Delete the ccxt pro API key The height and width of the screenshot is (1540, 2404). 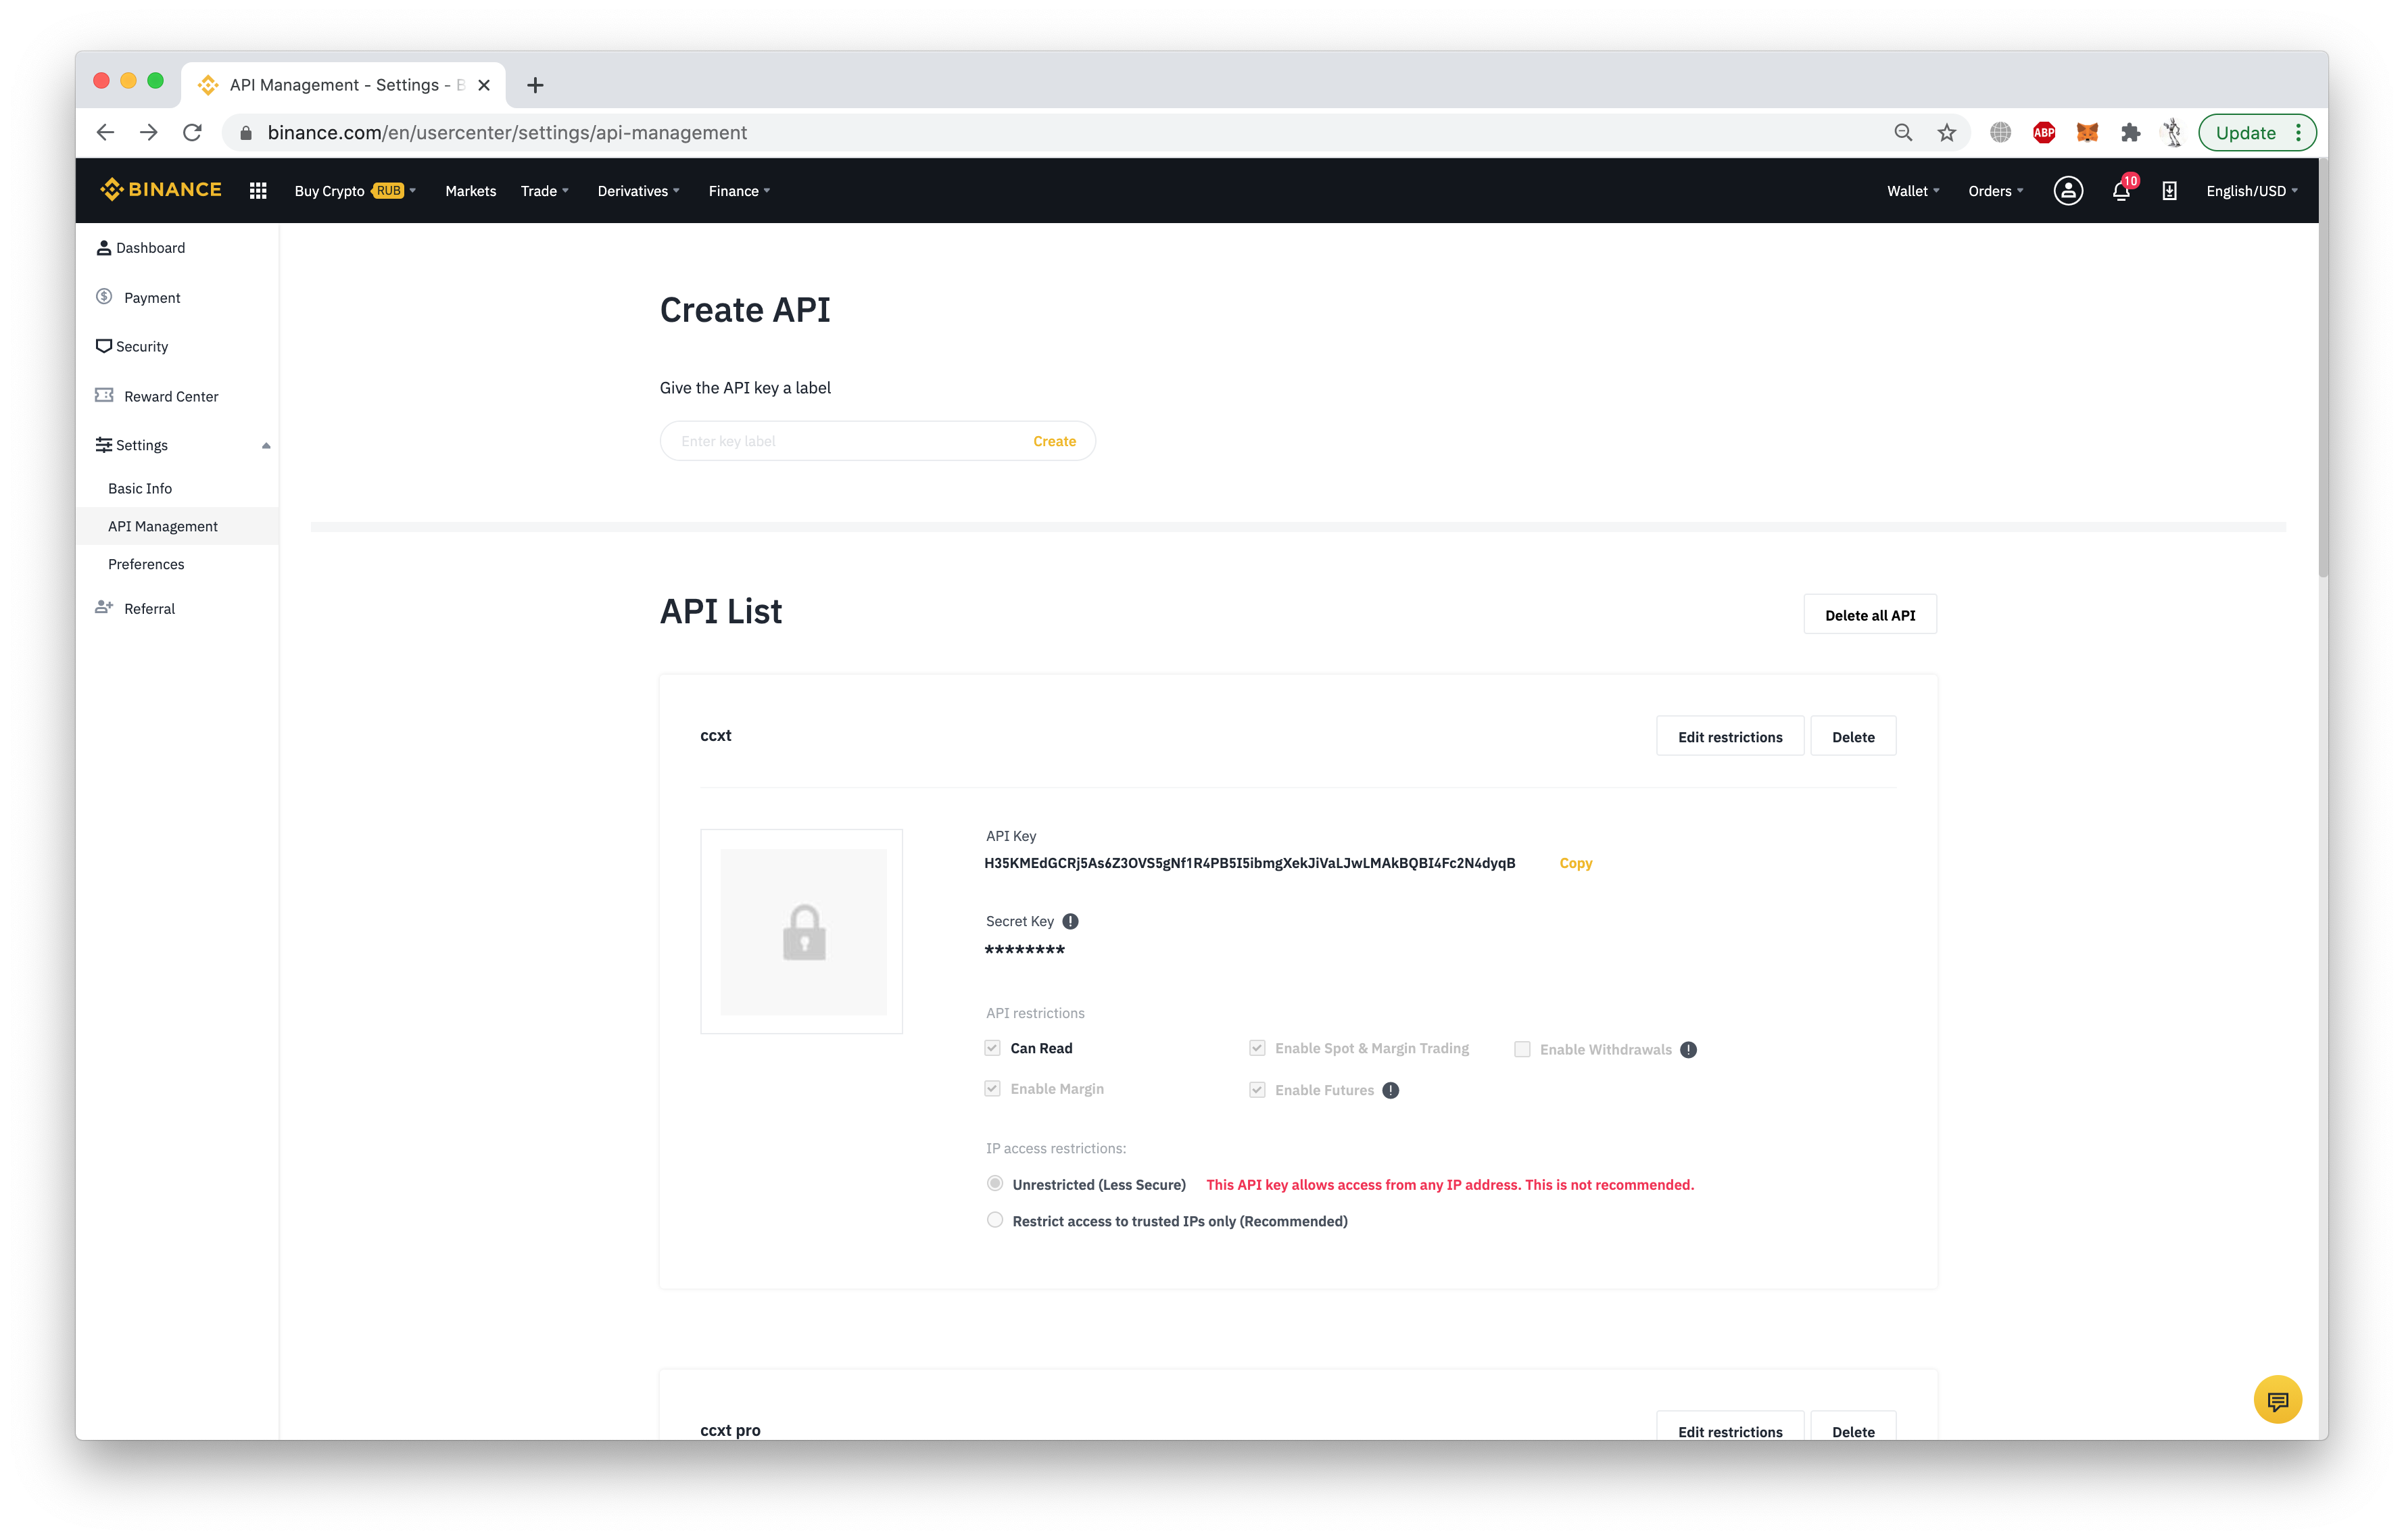coord(1852,1427)
